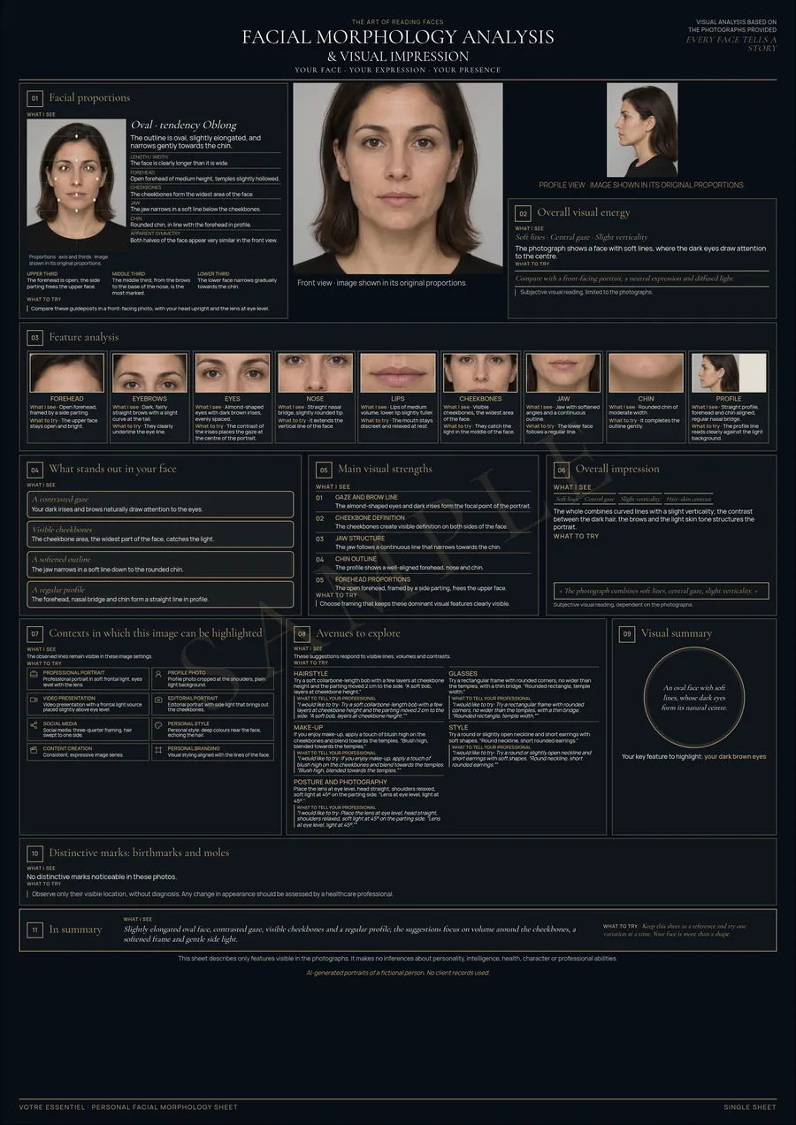Viewport: 796px width, 1125px height.
Task: Open the Nose feature thumbnail
Action: coord(315,372)
